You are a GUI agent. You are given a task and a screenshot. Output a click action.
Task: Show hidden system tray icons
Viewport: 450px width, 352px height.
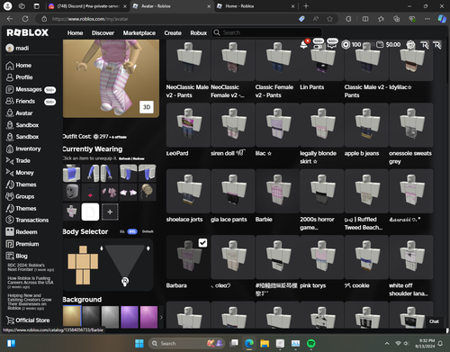click(x=387, y=344)
